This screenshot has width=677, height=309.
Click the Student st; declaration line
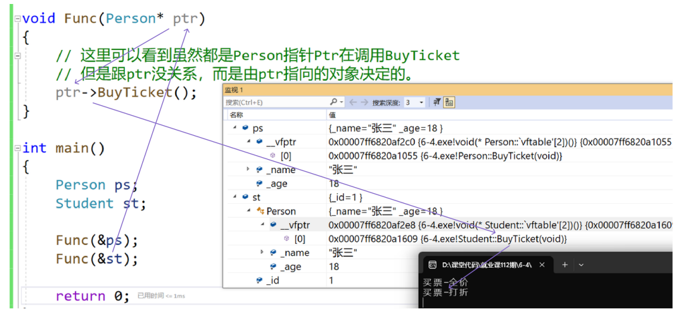pos(101,203)
